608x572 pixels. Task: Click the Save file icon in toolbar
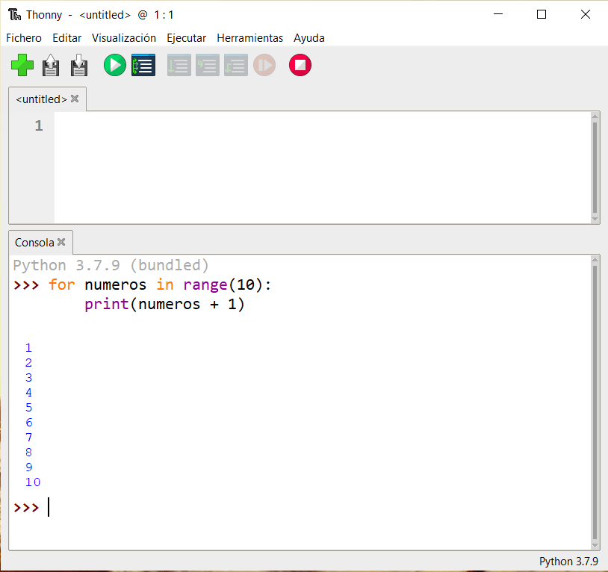tap(79, 66)
